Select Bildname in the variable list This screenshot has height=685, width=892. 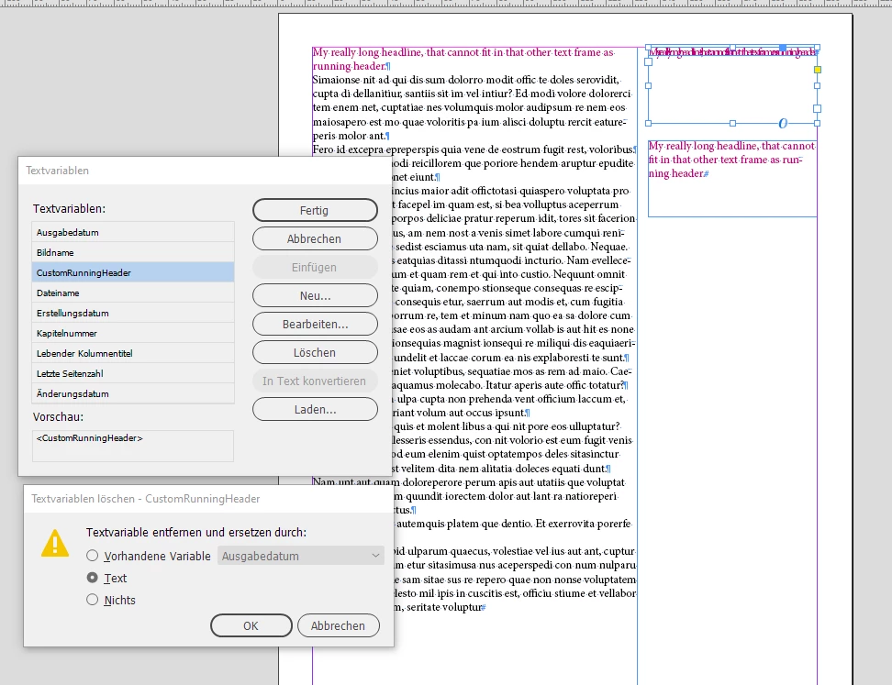click(x=133, y=252)
